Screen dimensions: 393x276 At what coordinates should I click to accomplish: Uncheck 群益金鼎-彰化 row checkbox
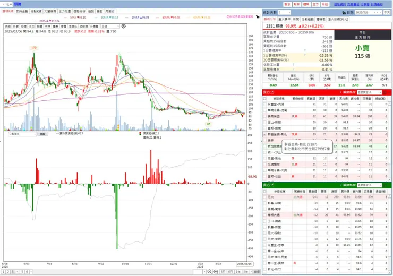264,134
